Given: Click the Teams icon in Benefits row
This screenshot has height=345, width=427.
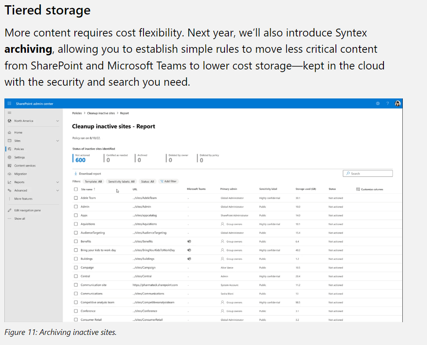Looking at the screenshot, I should pyautogui.click(x=189, y=241).
